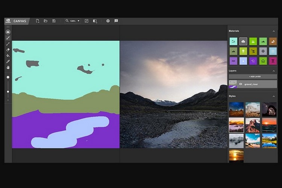Click the gravel_river layer thumbnail
The height and width of the screenshot is (188, 282).
coord(233,84)
